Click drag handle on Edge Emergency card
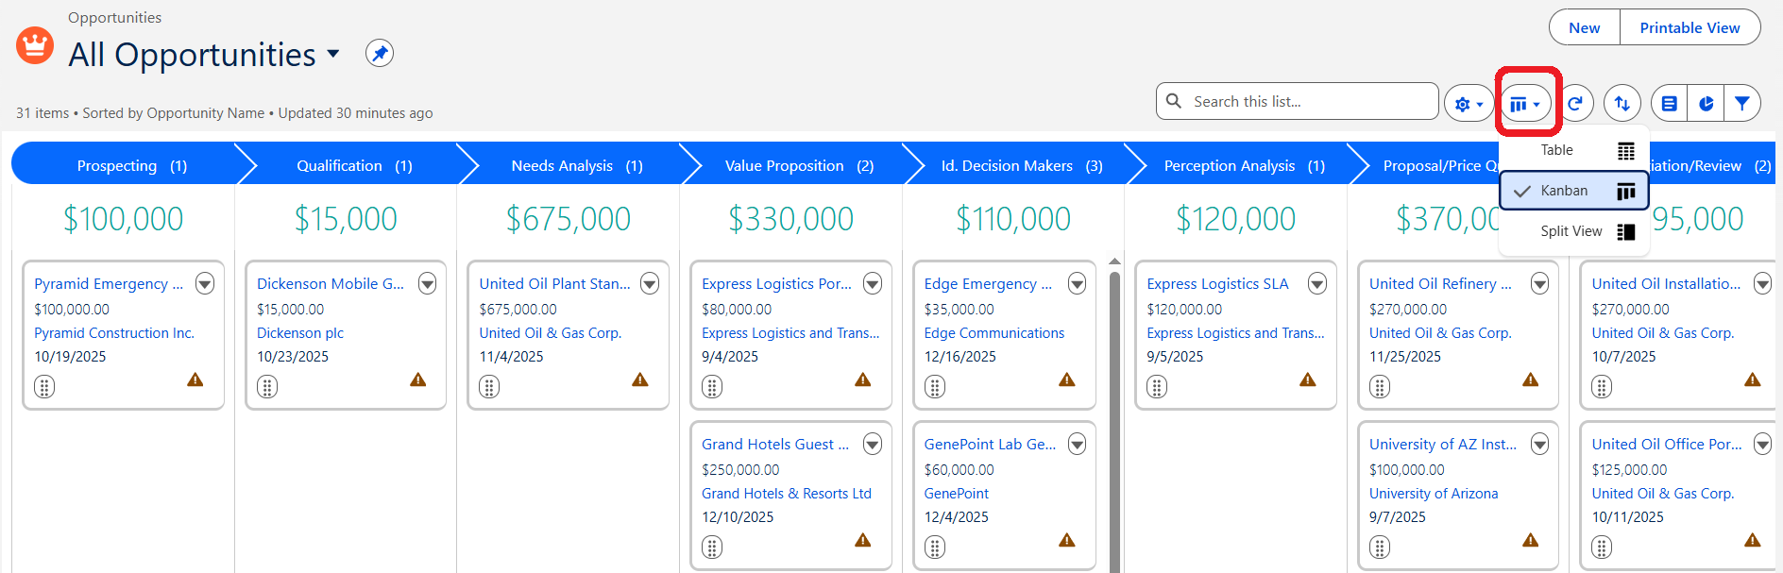1783x573 pixels. [935, 387]
